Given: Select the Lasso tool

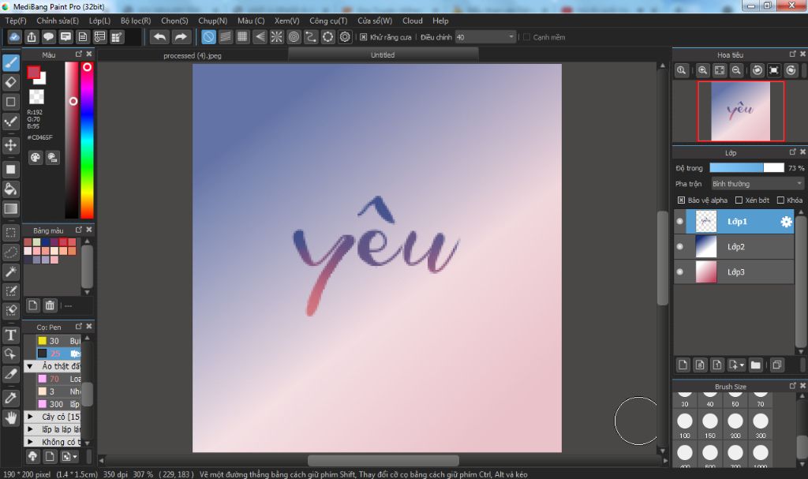Looking at the screenshot, I should [x=11, y=253].
